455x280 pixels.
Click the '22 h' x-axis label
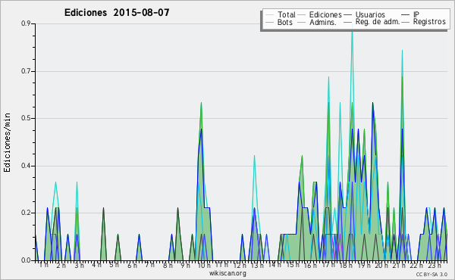(416, 265)
